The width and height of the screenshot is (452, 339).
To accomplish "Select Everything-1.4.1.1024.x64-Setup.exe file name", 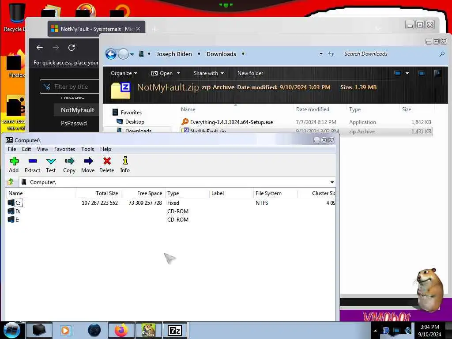I will (x=231, y=122).
